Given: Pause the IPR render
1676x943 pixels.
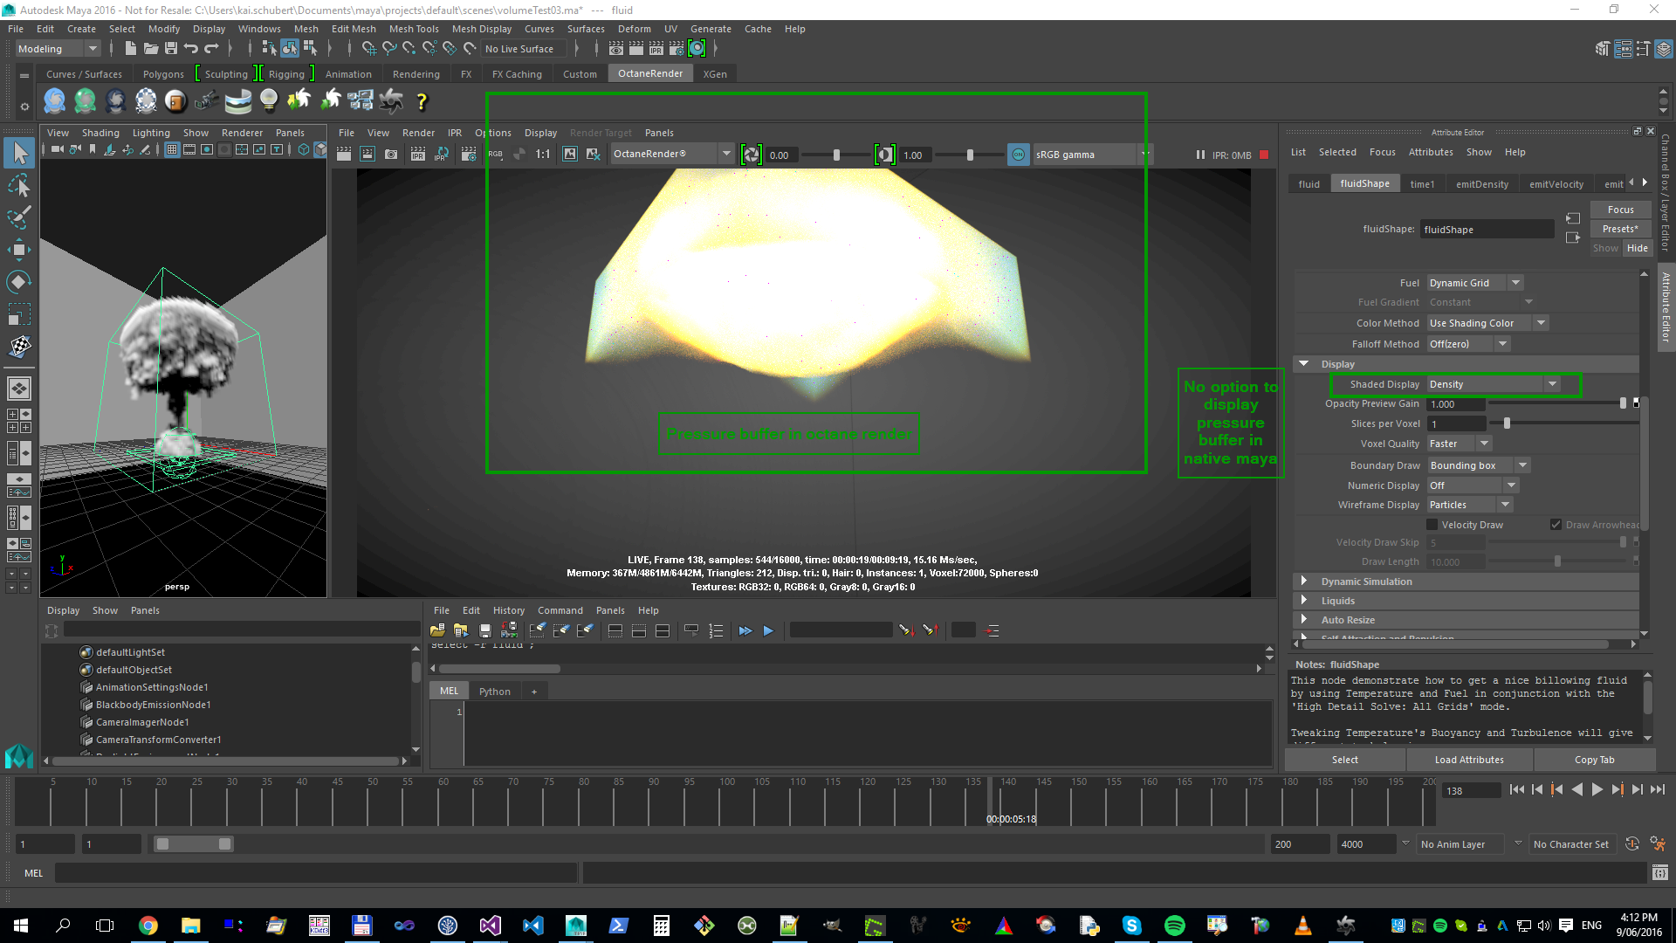Looking at the screenshot, I should pyautogui.click(x=1200, y=155).
